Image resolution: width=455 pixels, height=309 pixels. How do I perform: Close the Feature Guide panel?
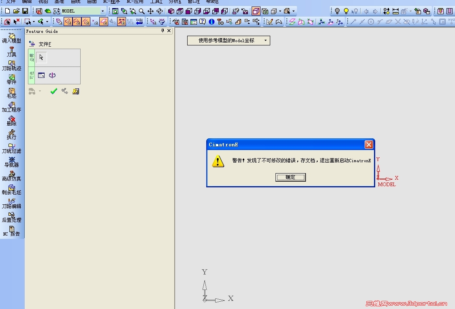(169, 31)
